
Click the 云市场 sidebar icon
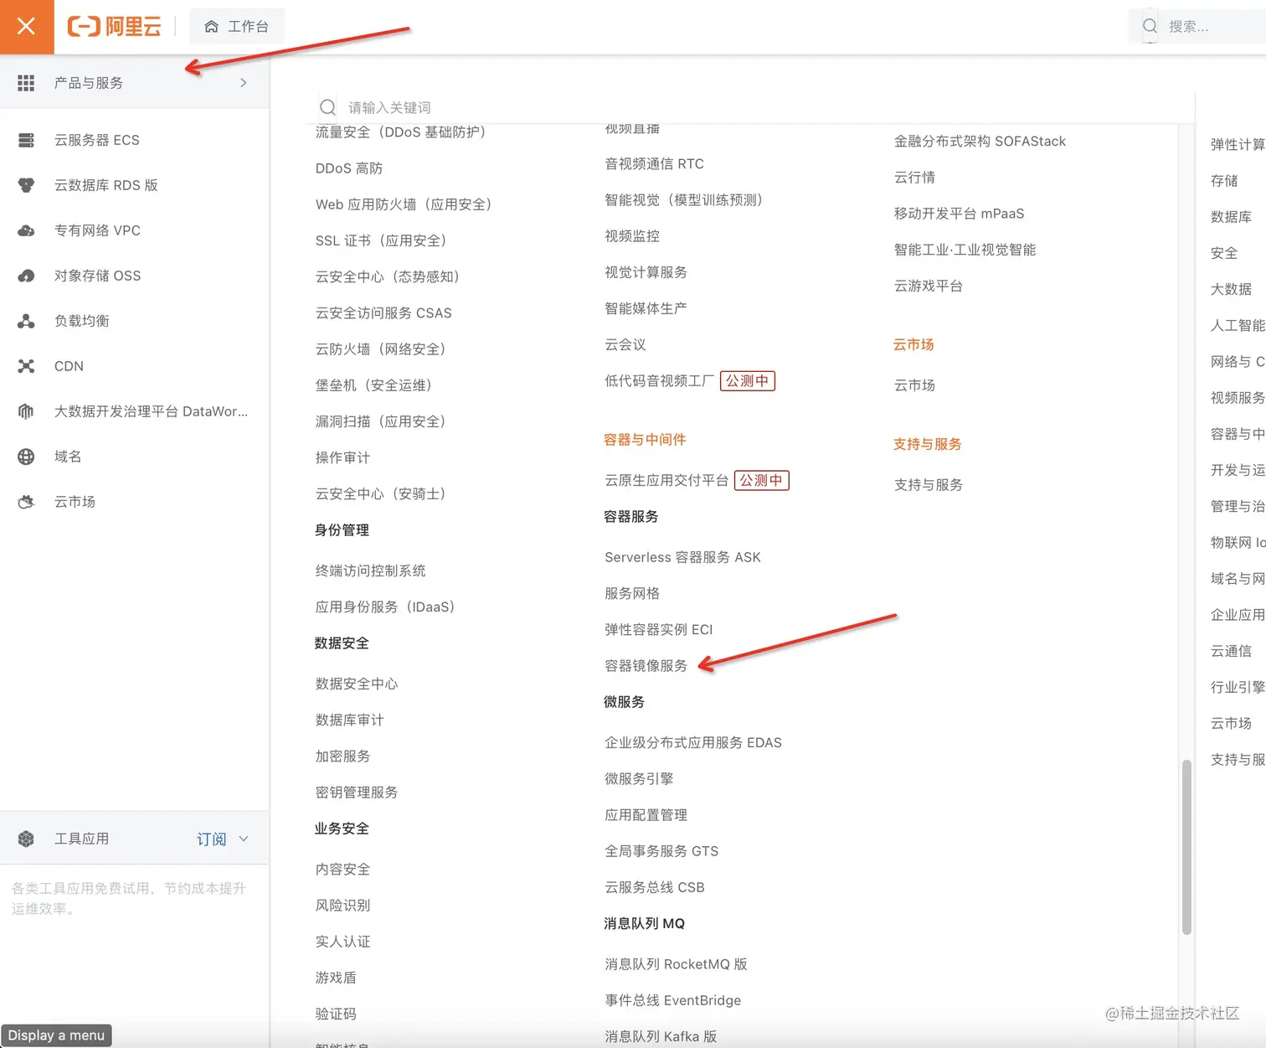[26, 502]
